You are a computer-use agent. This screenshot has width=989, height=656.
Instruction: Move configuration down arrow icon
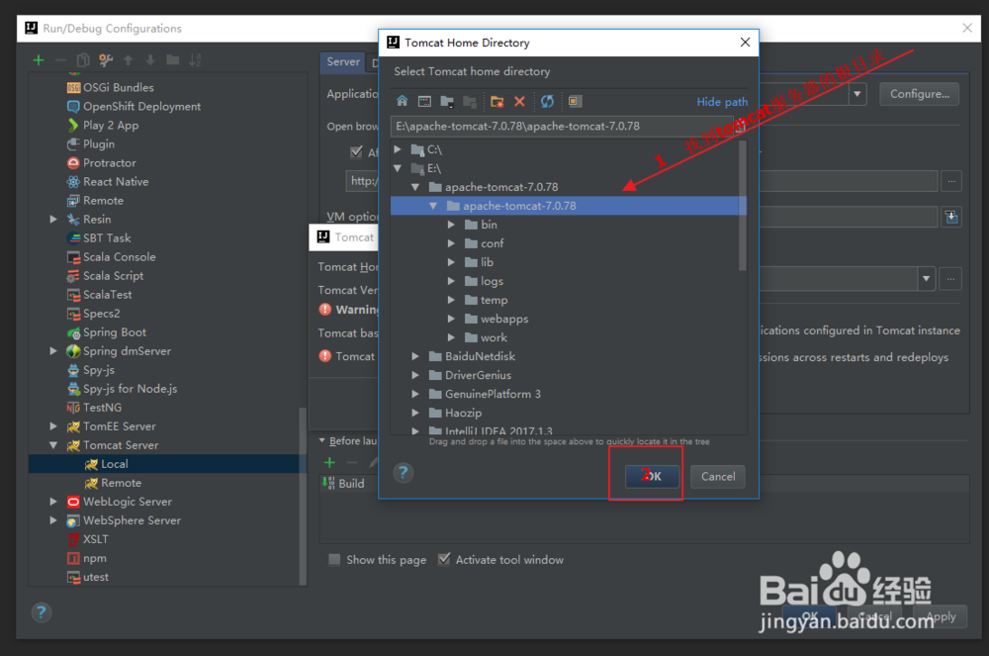[x=150, y=60]
